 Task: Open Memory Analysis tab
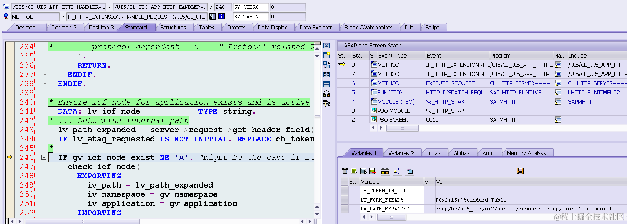(526, 153)
